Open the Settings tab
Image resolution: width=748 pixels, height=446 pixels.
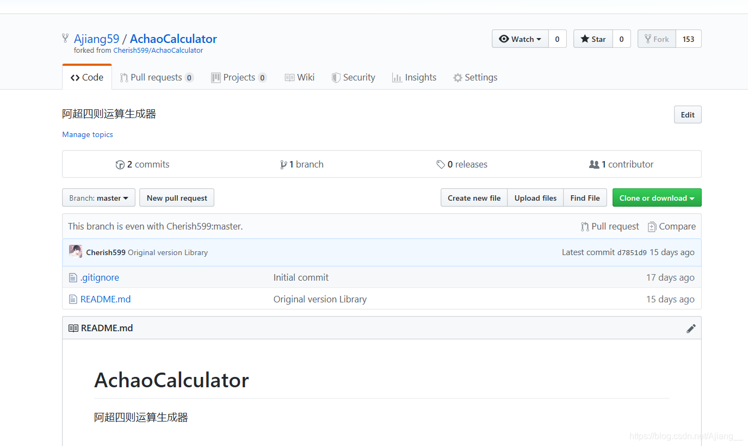coord(475,77)
